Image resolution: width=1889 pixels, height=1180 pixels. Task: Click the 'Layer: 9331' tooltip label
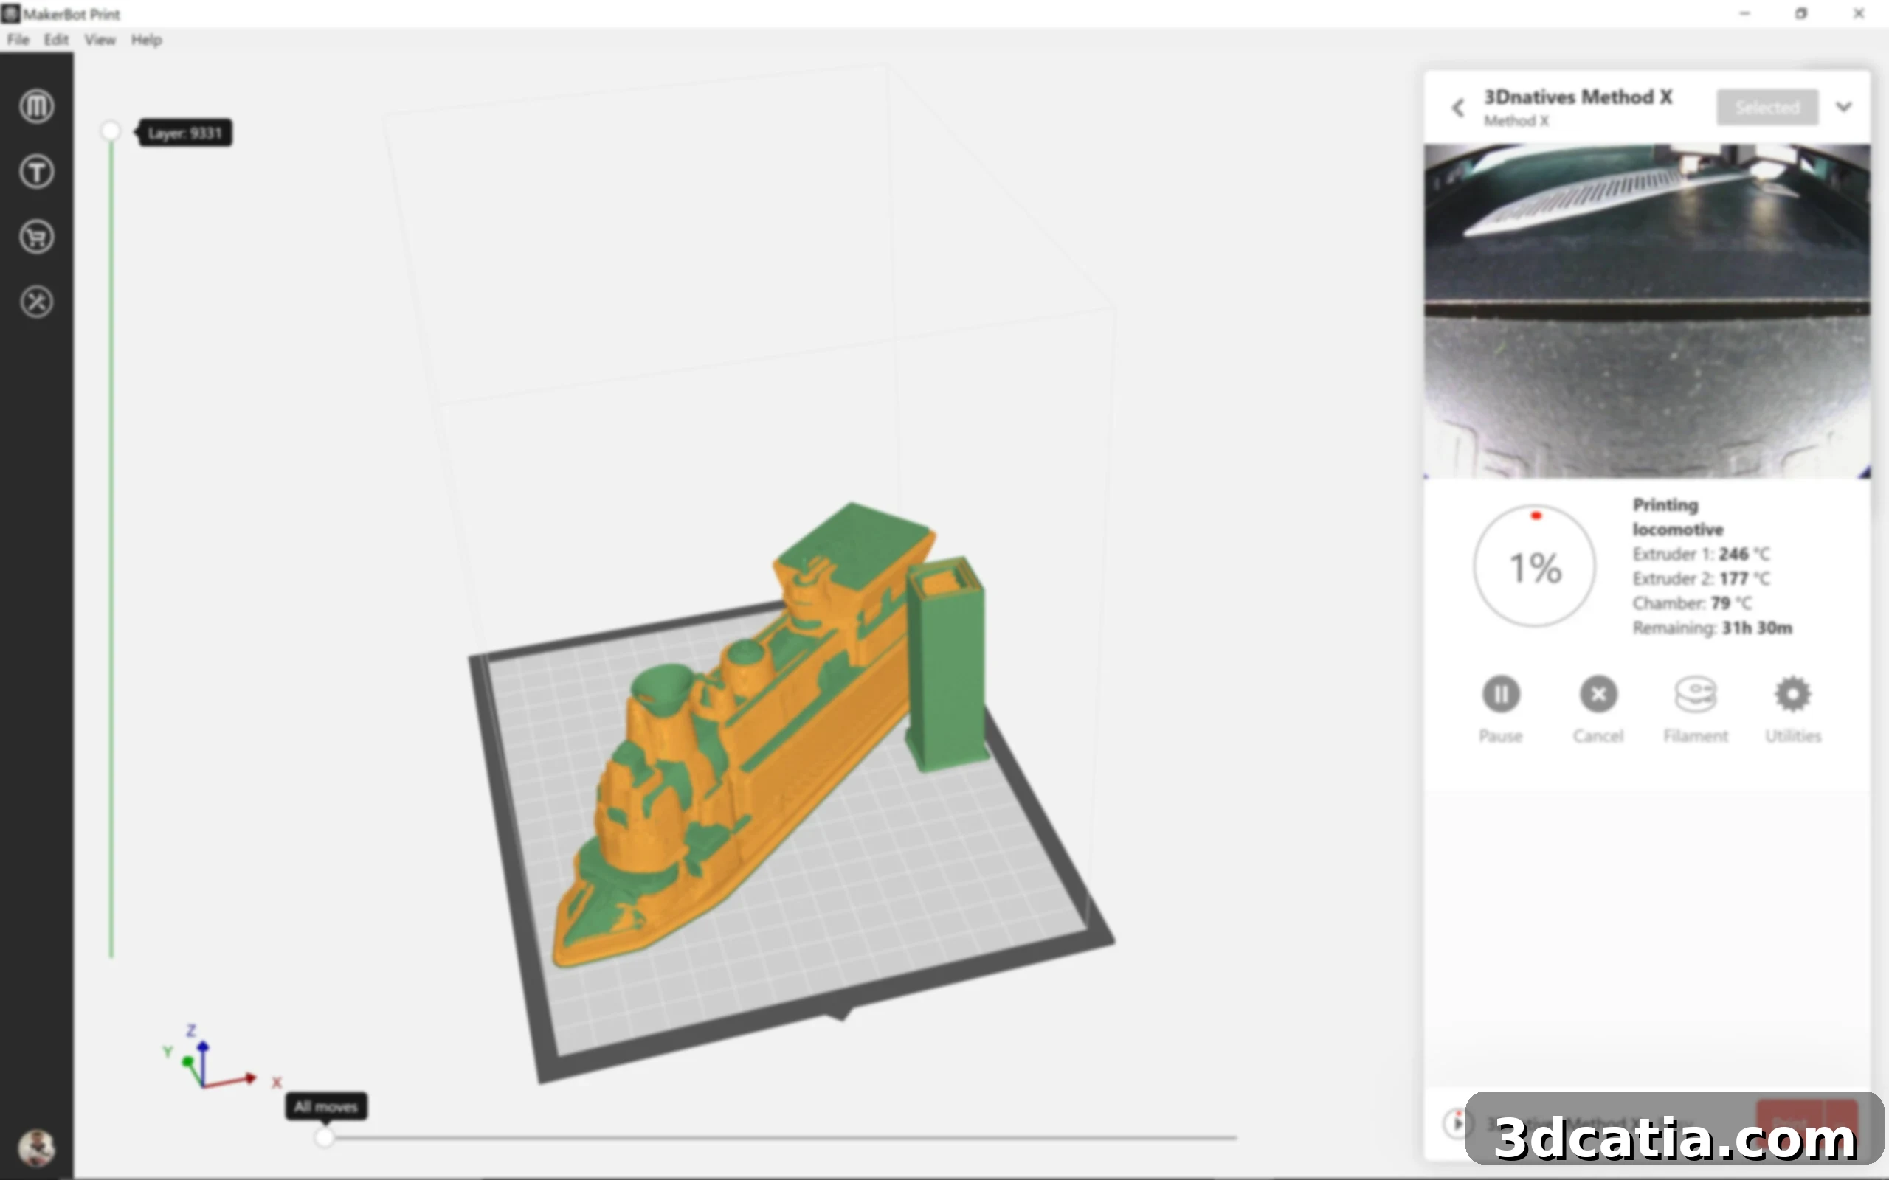[x=185, y=133]
